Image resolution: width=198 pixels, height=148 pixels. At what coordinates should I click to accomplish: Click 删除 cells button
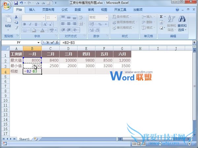pyautogui.click(x=148, y=22)
